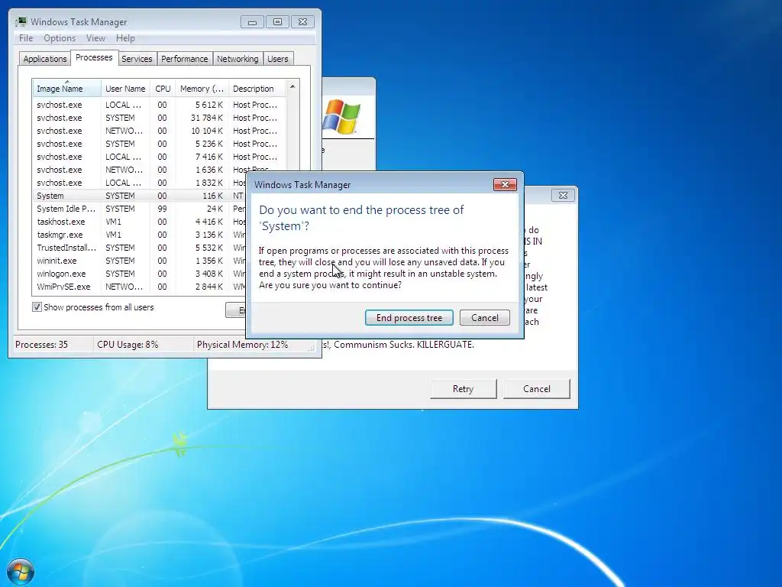Click Retry in the background error dialog
The width and height of the screenshot is (782, 587).
click(x=463, y=389)
